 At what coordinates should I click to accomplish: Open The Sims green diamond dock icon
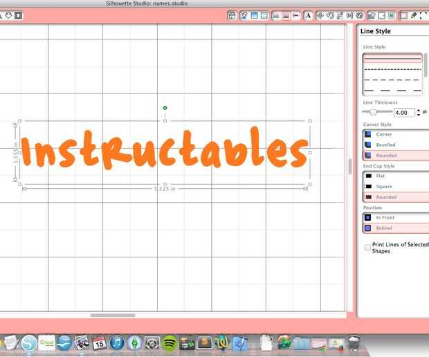pyautogui.click(x=134, y=342)
